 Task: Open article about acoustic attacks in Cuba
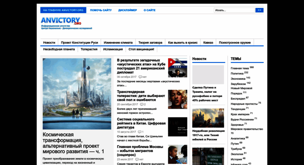point(141,66)
